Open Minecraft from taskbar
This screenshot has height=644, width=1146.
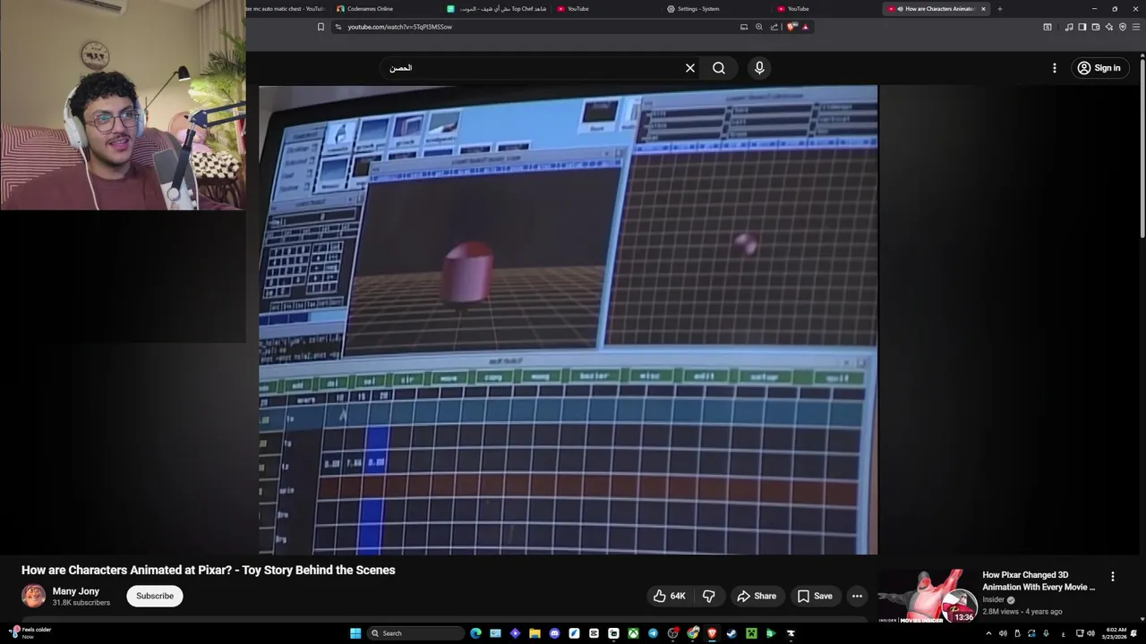[x=751, y=633]
